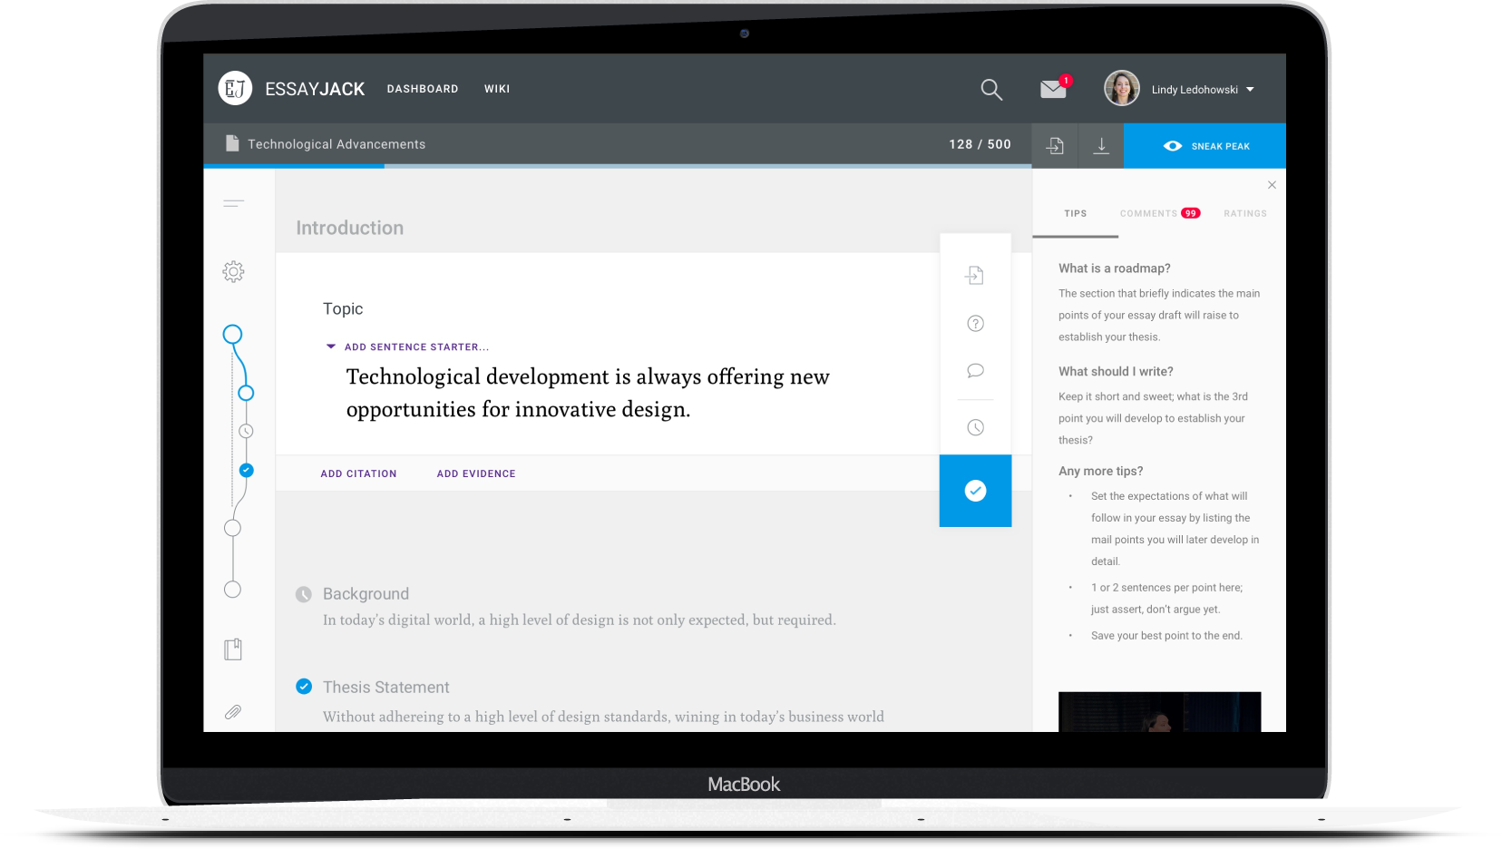Open the Dashboard menu item

pos(423,89)
